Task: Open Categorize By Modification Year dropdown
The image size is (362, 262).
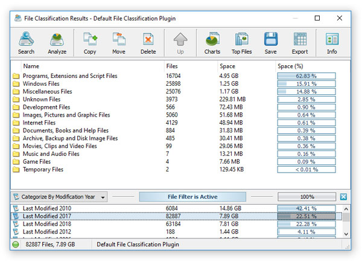Action: click(59, 197)
